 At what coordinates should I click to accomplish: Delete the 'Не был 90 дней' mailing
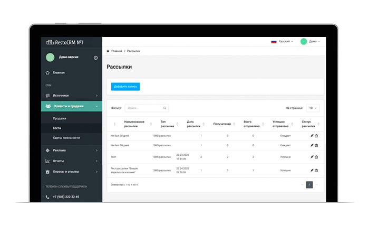(x=316, y=145)
